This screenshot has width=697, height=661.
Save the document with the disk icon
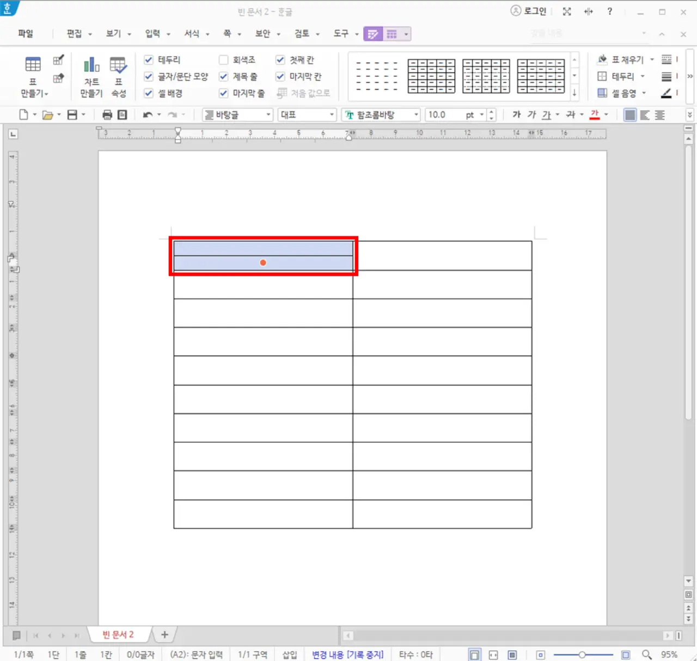coord(72,115)
